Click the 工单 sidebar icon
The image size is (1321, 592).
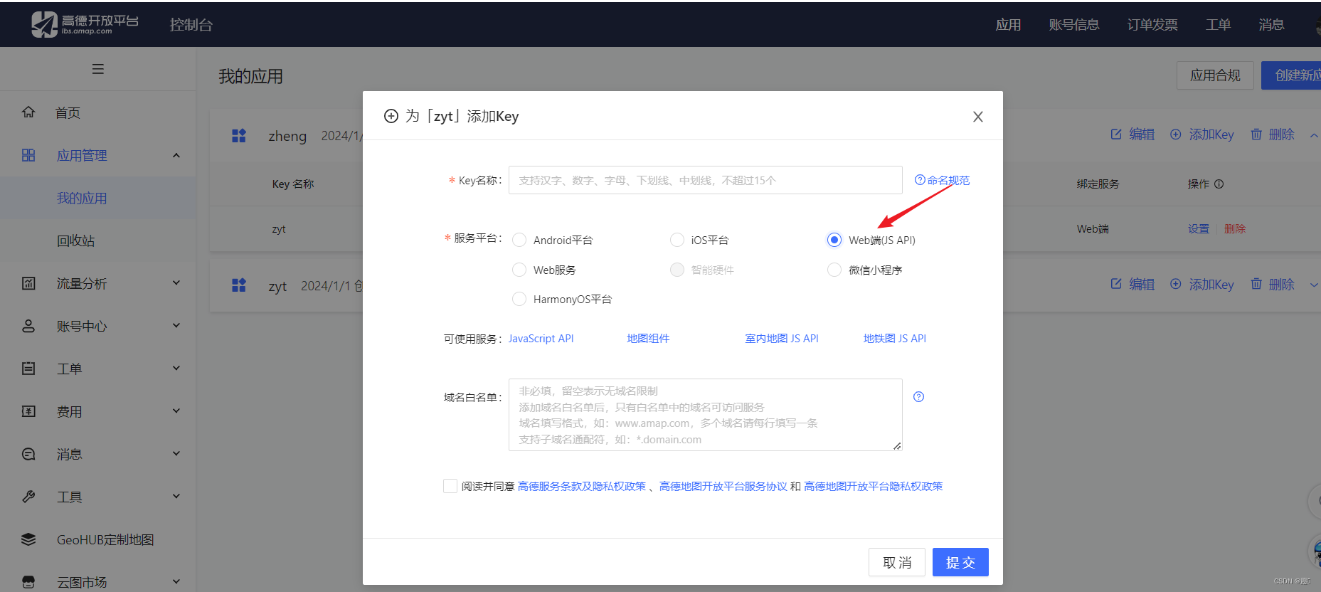click(28, 369)
